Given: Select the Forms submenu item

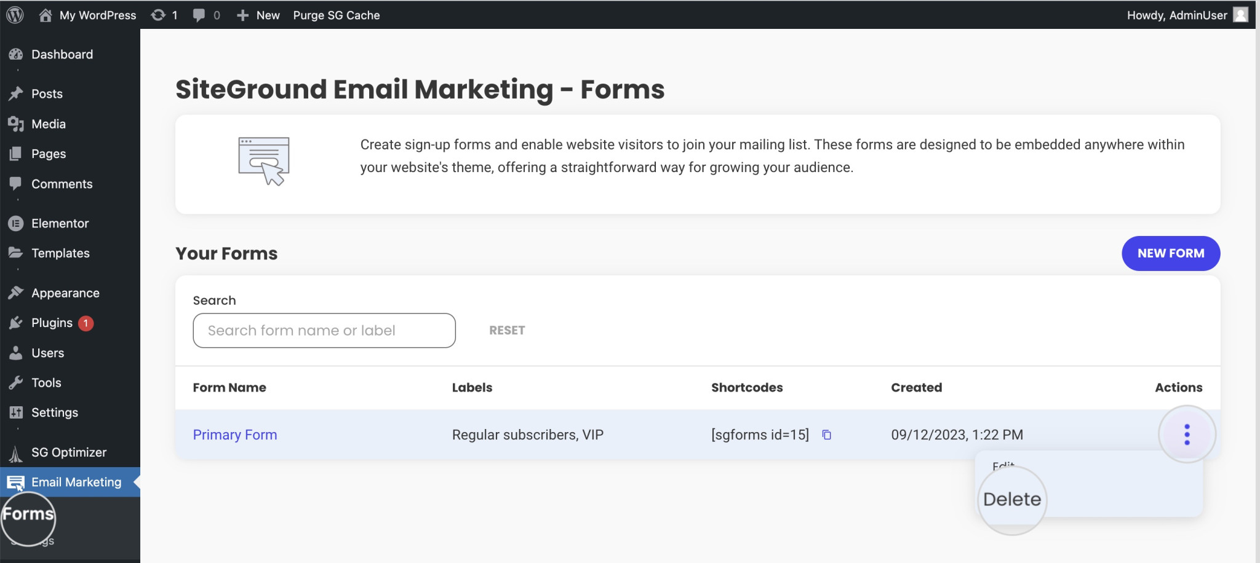Looking at the screenshot, I should pos(28,514).
